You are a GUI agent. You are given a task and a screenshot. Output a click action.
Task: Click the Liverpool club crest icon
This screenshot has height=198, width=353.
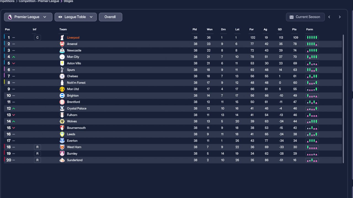[62, 38]
